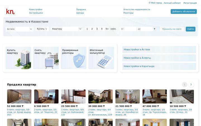Click the location pin icon beside Мой город
This screenshot has height=126, width=201.
click(x=149, y=3)
